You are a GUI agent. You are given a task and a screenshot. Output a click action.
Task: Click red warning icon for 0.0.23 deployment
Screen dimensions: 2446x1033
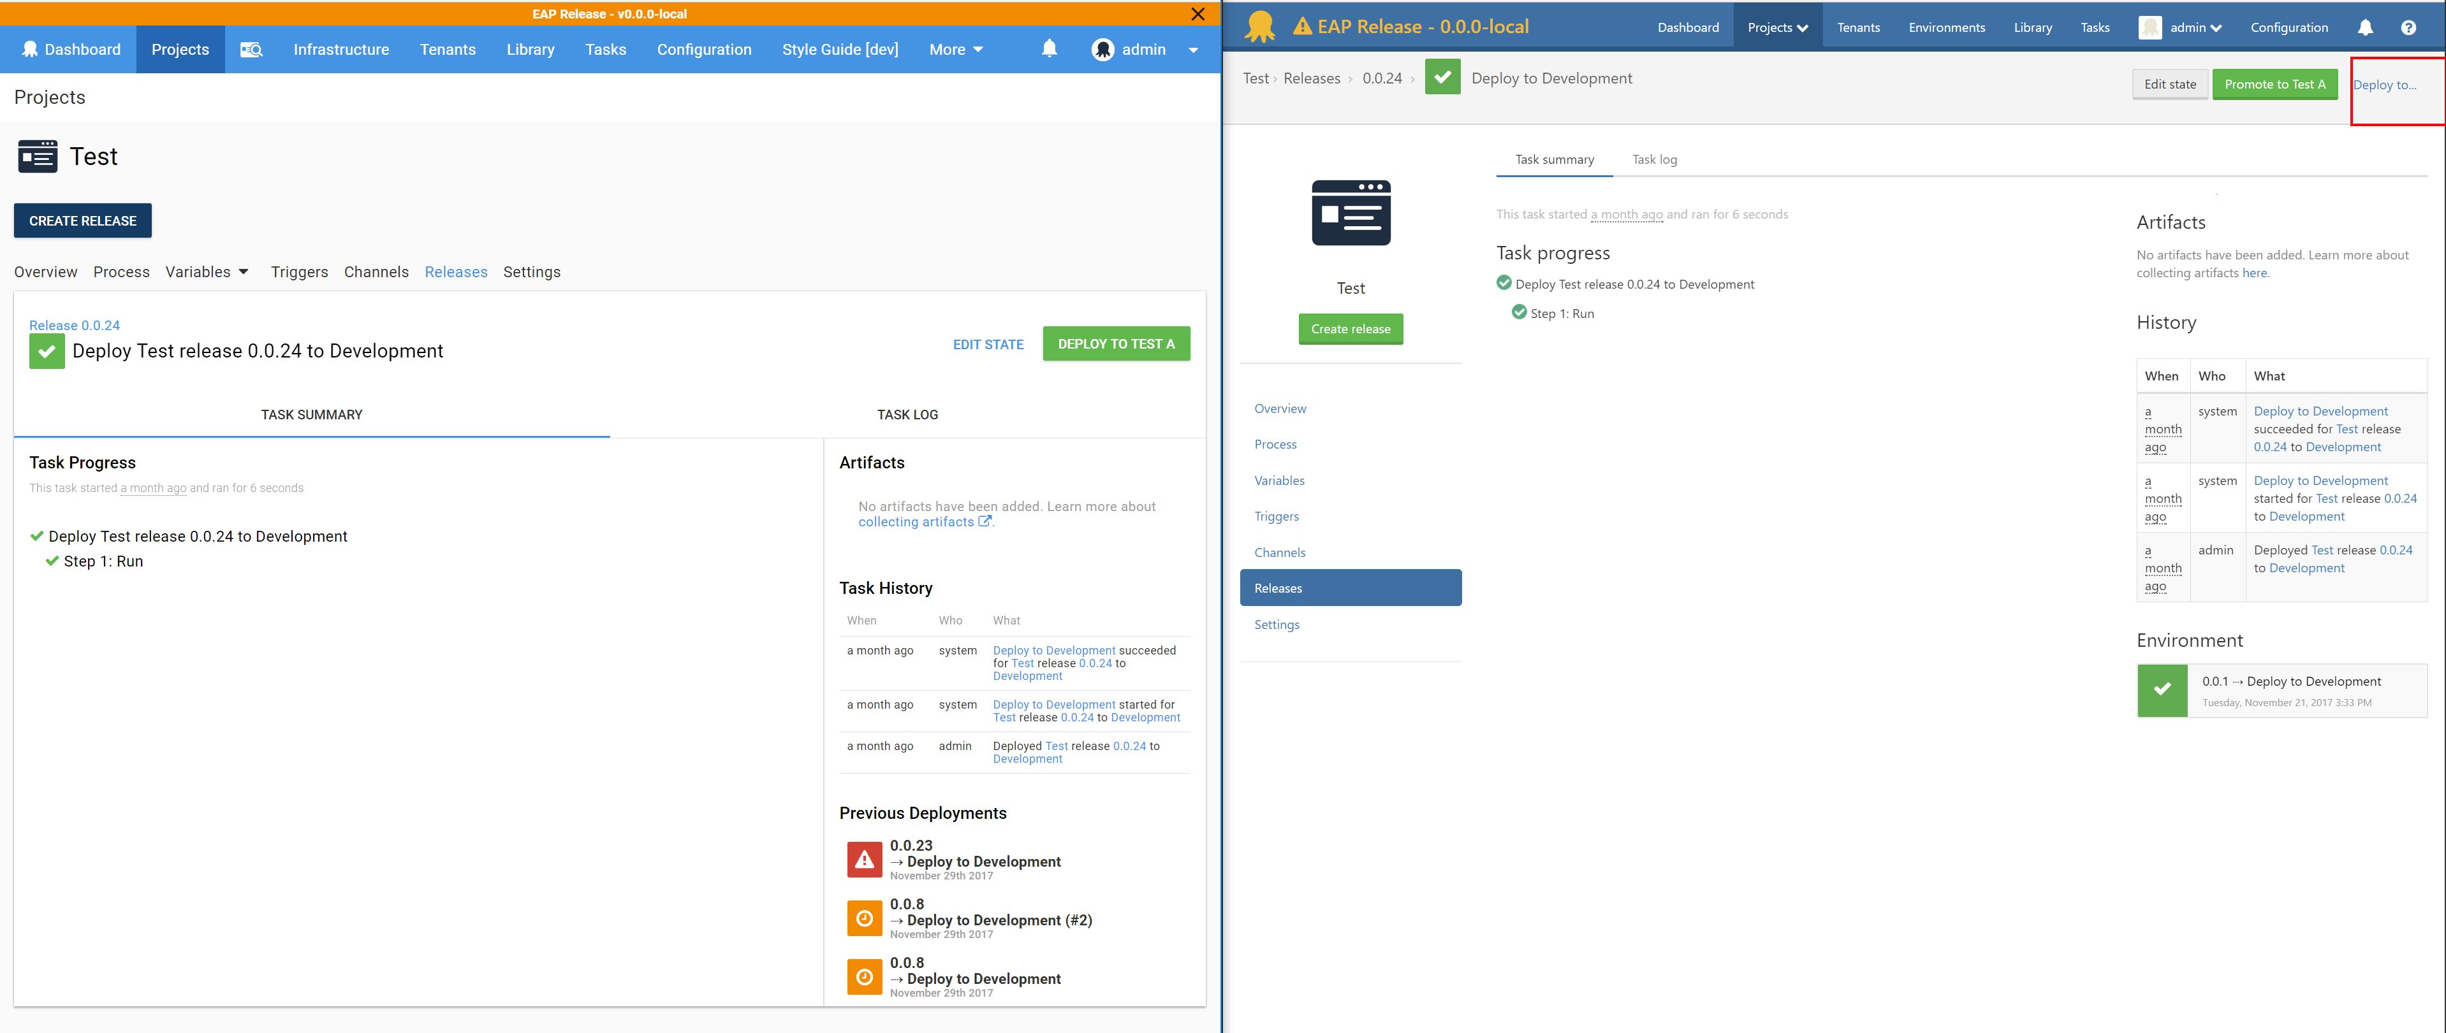(x=864, y=860)
